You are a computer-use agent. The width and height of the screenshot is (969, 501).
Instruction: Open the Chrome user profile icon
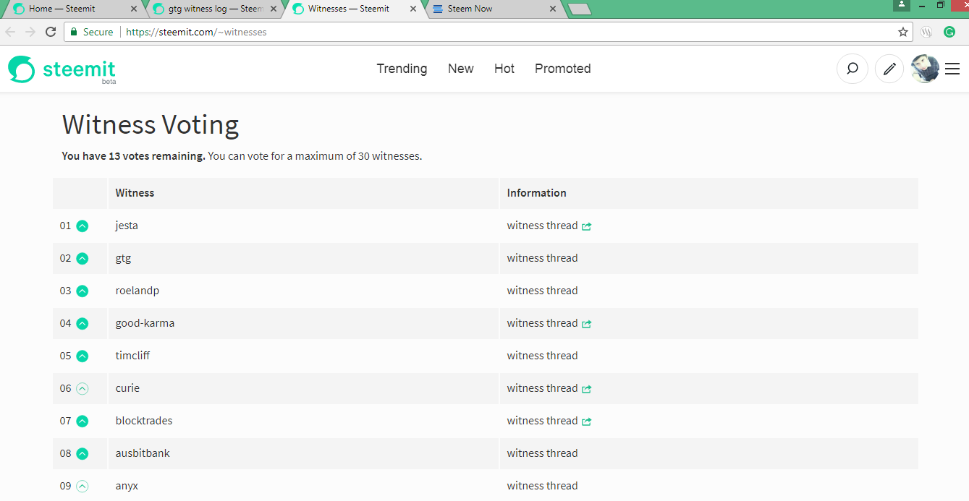[901, 5]
